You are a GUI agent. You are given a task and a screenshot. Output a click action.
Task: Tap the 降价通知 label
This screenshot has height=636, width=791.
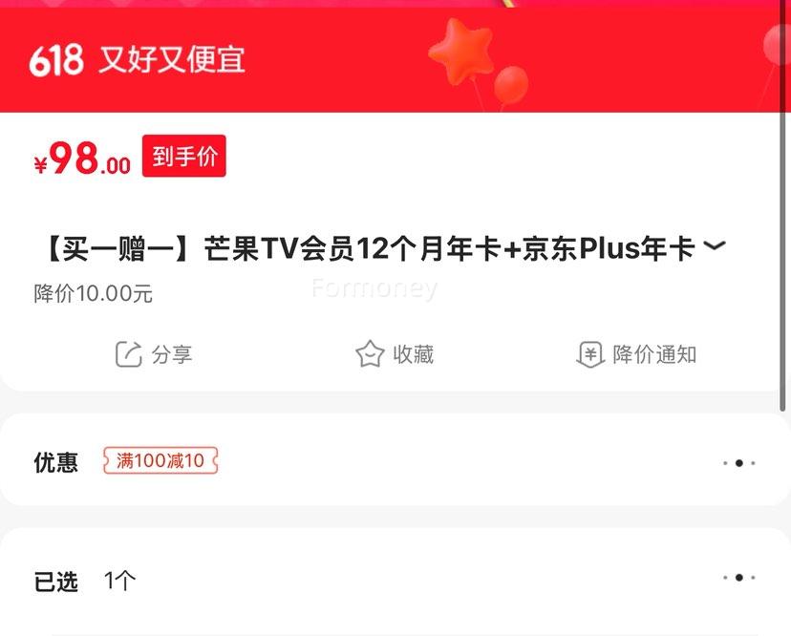pos(654,354)
